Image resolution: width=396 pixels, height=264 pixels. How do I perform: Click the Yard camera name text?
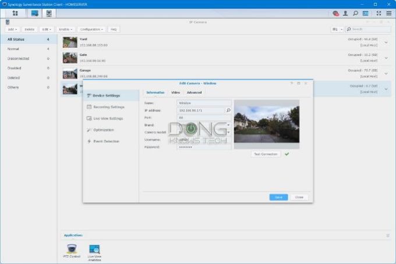(x=83, y=39)
